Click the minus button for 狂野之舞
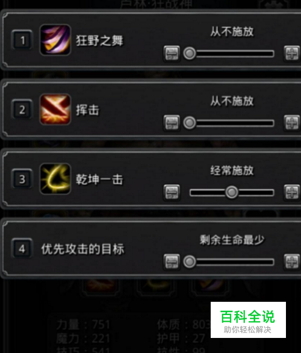 click(x=172, y=54)
